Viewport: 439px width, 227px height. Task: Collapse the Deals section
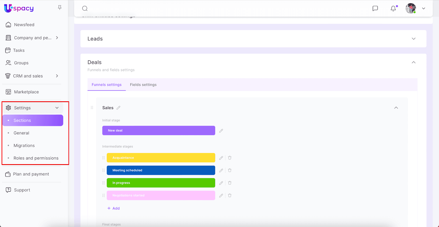pos(413,62)
